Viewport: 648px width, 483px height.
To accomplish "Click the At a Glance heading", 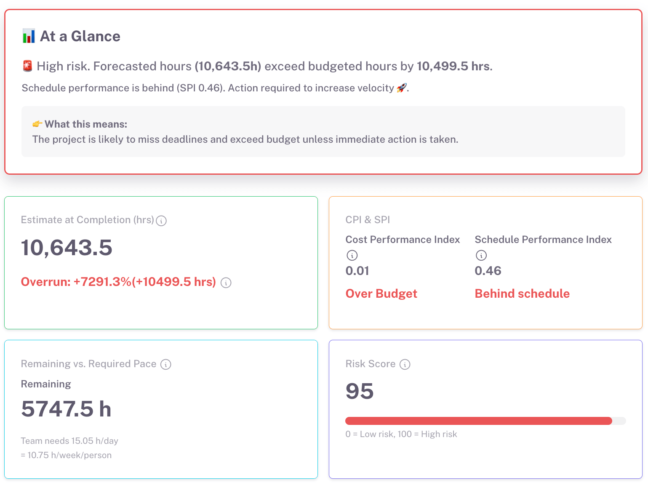I will coord(80,36).
